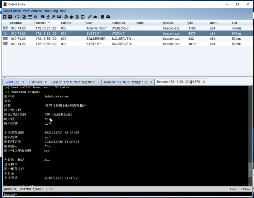The height and width of the screenshot is (198, 254).
Task: Sort sessions by the note column
Action: click(x=149, y=23)
